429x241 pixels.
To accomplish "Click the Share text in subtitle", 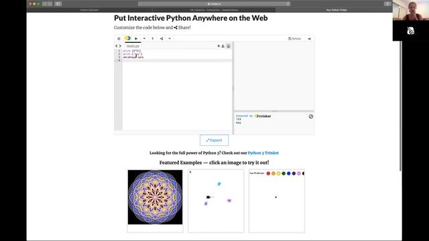I will pyautogui.click(x=184, y=27).
